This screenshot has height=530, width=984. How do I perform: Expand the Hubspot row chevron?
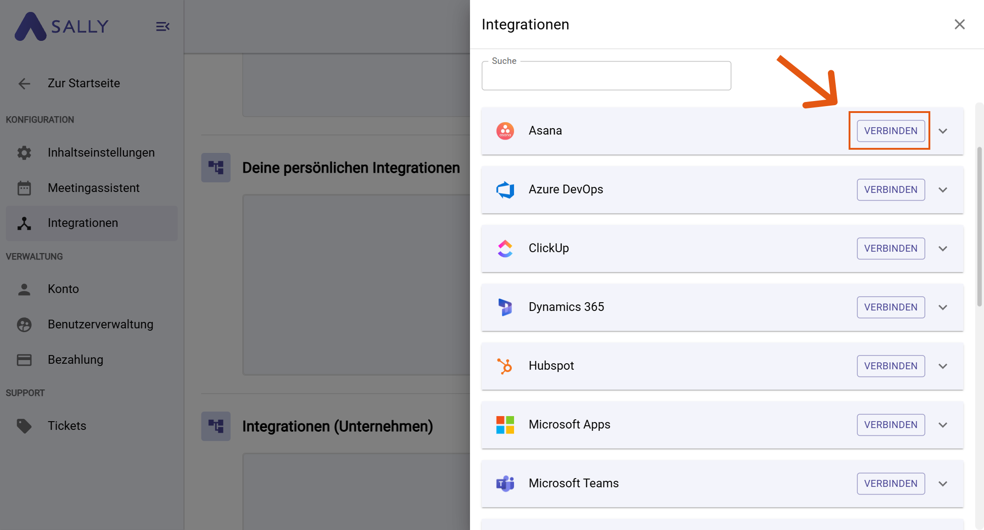coord(943,366)
